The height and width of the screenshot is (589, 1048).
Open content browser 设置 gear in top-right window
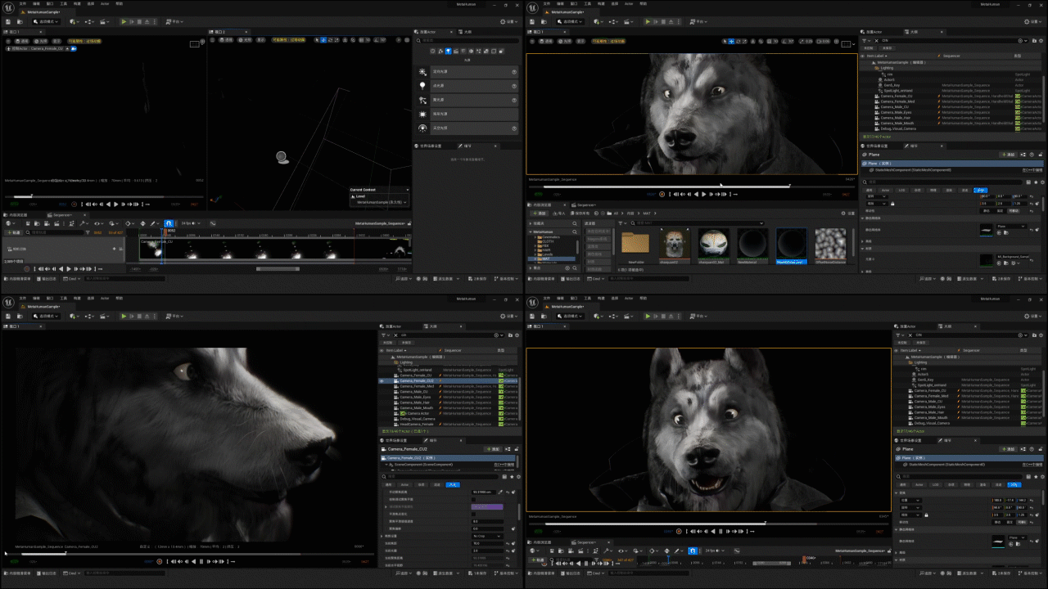pyautogui.click(x=847, y=214)
